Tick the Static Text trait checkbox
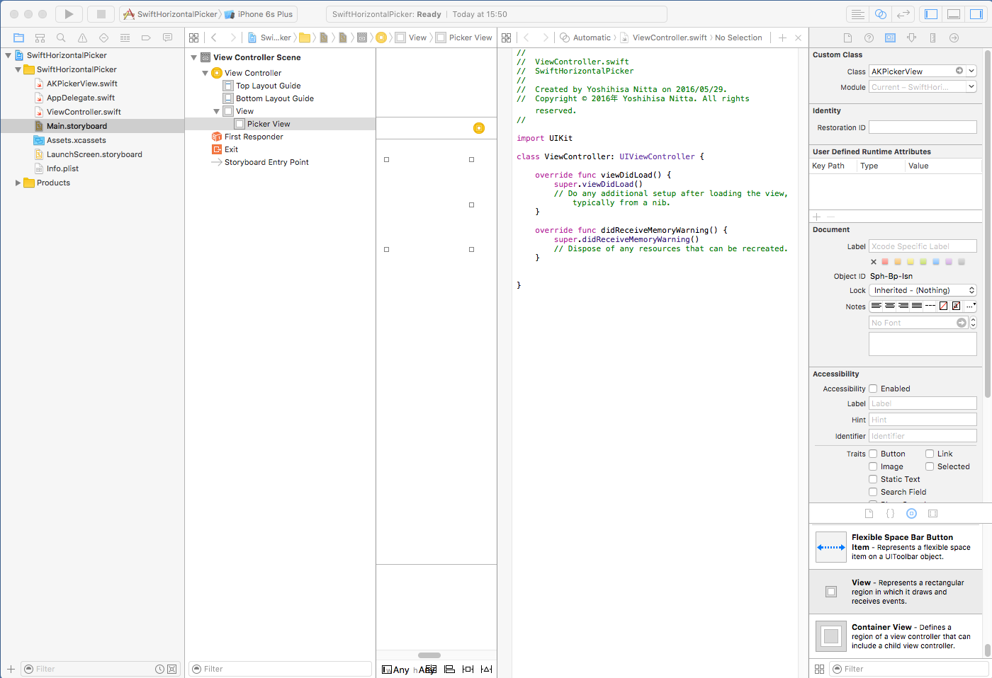The image size is (992, 678). [x=873, y=479]
